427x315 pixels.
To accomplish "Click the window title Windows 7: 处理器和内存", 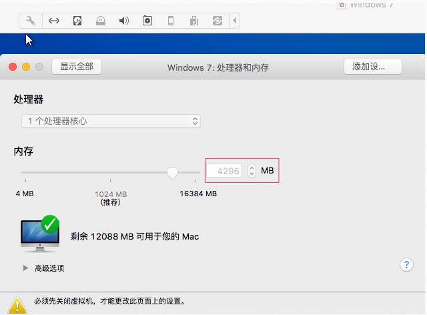I will click(x=218, y=67).
